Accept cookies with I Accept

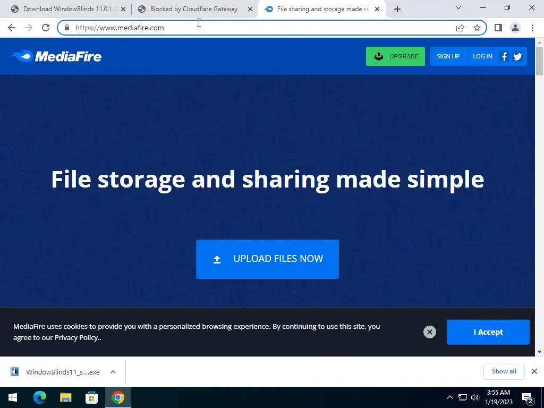pos(488,332)
